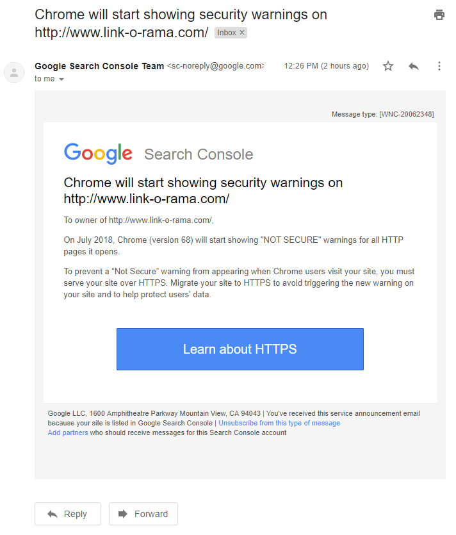Open the Add partners link
This screenshot has height=535, width=456.
click(68, 433)
